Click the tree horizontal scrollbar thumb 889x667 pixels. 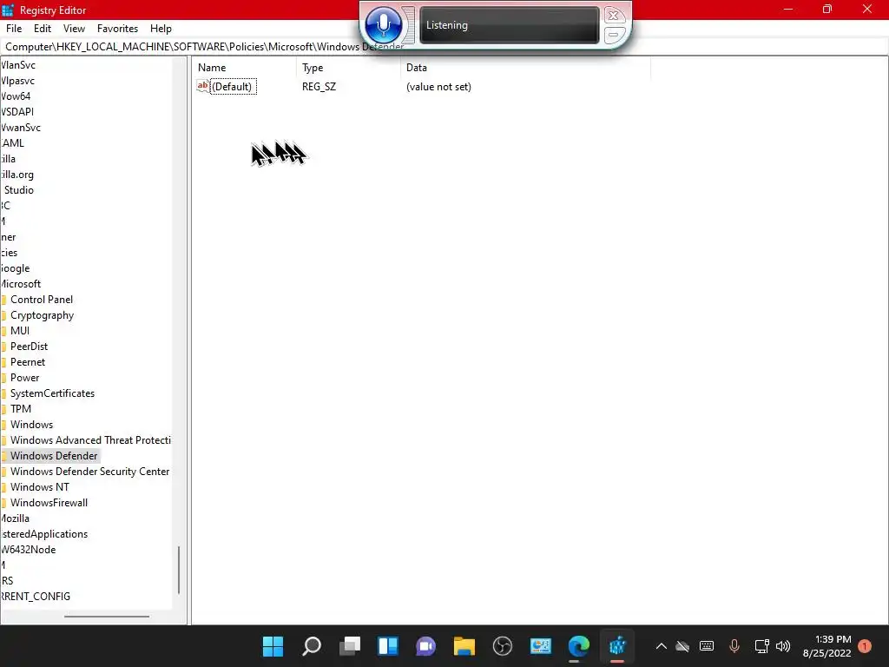coord(107,617)
